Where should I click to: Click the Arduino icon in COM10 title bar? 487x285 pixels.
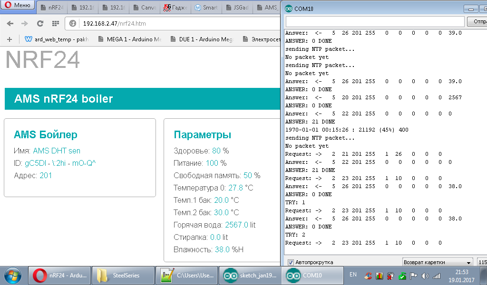click(x=289, y=9)
